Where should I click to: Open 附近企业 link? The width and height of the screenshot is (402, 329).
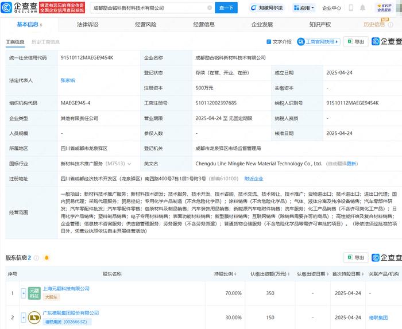254,179
